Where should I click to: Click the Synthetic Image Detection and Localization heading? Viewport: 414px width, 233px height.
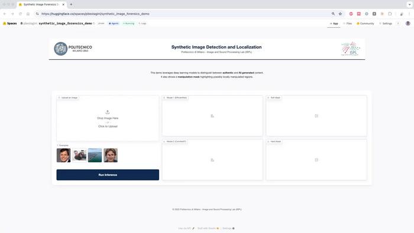(216, 47)
